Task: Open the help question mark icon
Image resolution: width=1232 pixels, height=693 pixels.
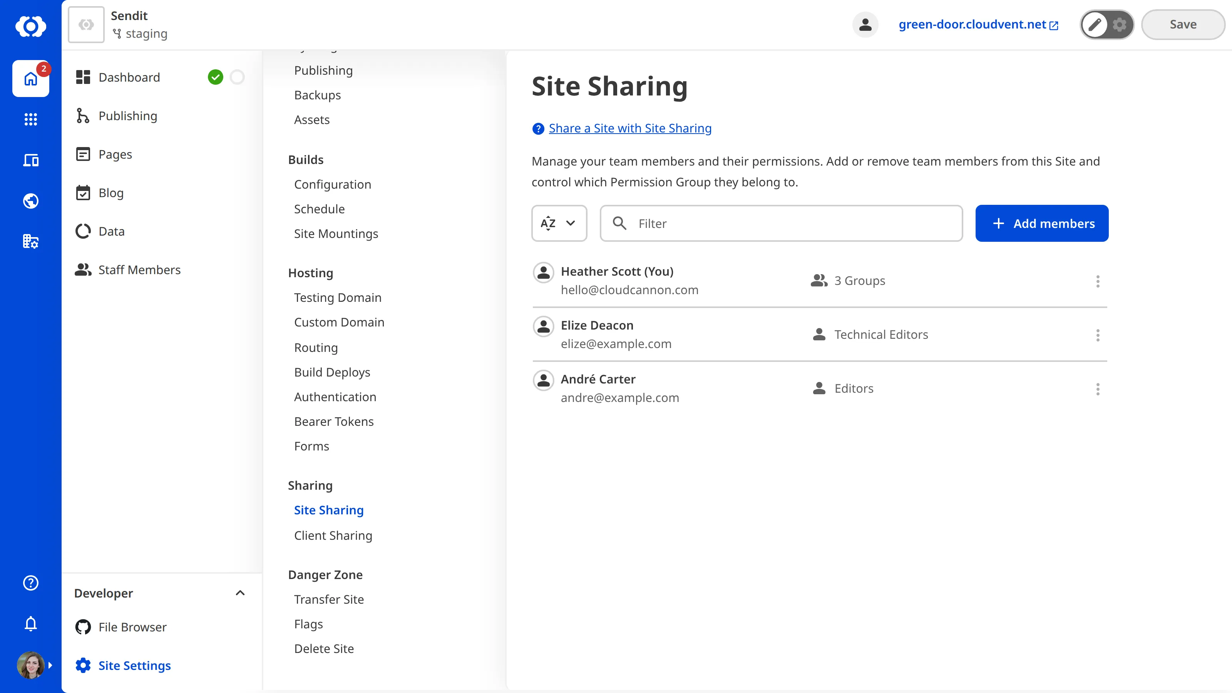Action: point(31,583)
